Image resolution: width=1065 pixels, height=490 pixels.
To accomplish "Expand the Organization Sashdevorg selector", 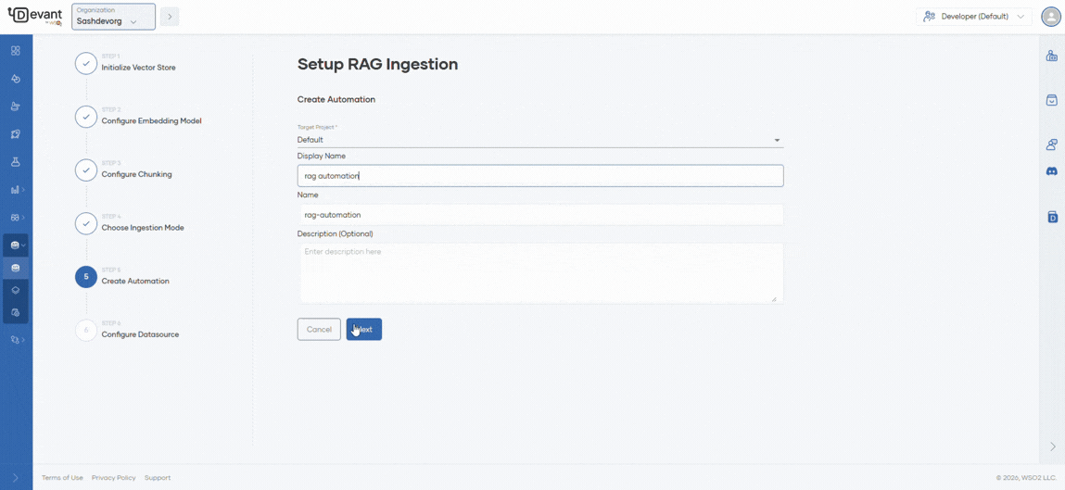I will click(x=113, y=17).
